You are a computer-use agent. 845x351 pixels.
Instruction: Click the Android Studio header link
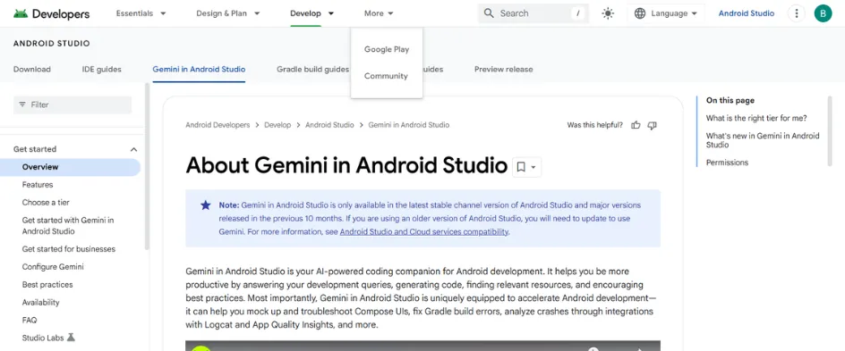click(x=747, y=13)
